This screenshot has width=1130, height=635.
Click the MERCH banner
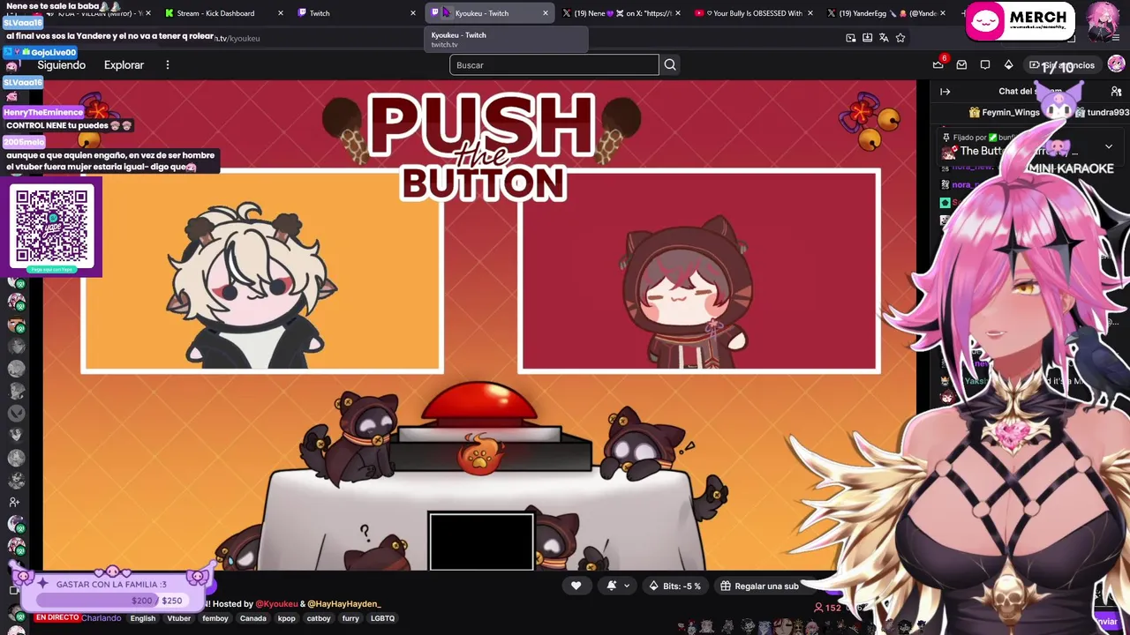pos(1021,21)
